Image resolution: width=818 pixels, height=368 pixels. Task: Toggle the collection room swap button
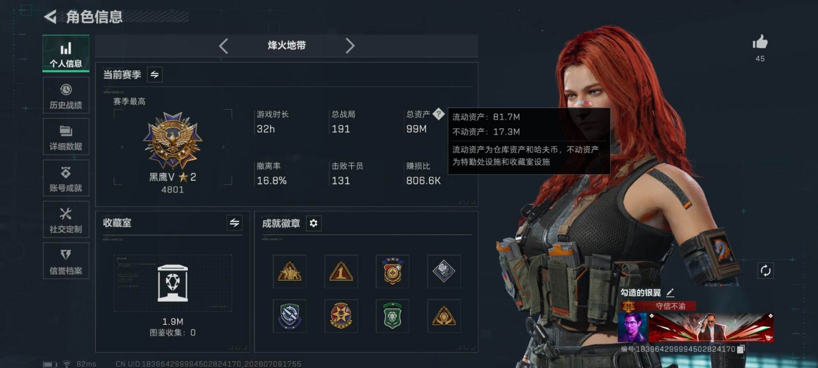234,223
